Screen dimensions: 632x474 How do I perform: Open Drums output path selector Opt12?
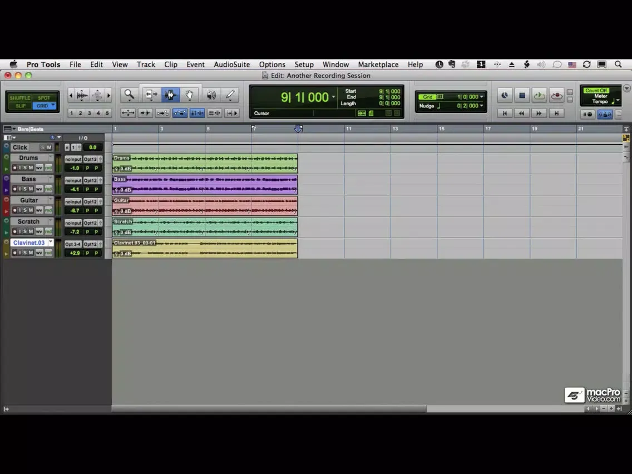point(91,159)
